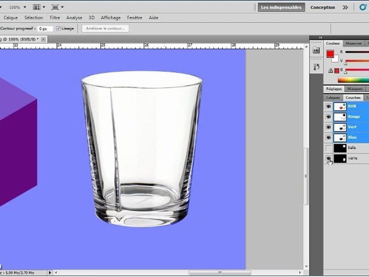Image resolution: width=369 pixels, height=277 pixels.
Task: Click the screen mode icon
Action: pos(55,7)
